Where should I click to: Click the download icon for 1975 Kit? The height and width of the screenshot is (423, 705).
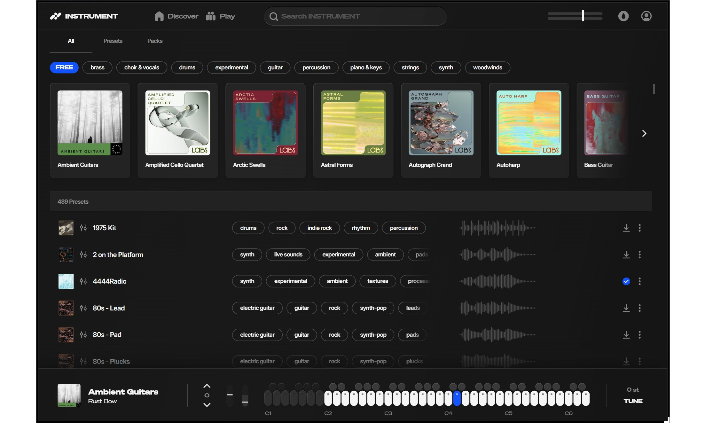(x=626, y=228)
